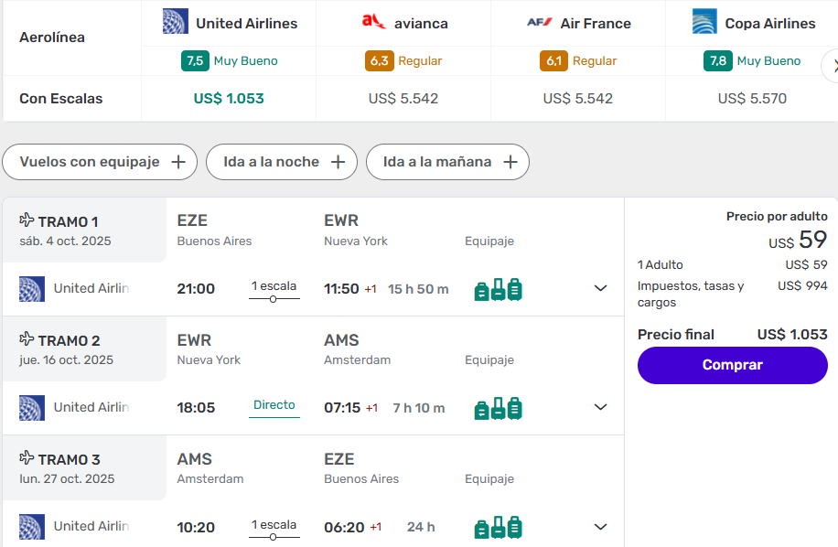Select Copa Airlines US$ 5.570 price
The height and width of the screenshot is (547, 838).
tap(752, 98)
